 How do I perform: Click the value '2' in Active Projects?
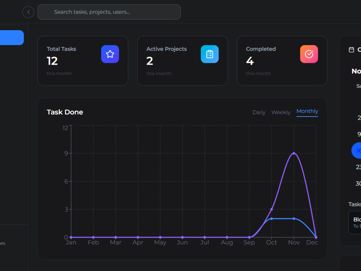150,61
